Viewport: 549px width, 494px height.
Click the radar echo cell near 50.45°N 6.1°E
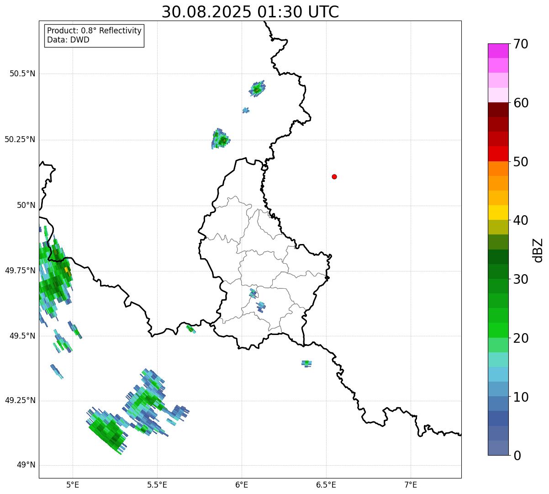[257, 89]
